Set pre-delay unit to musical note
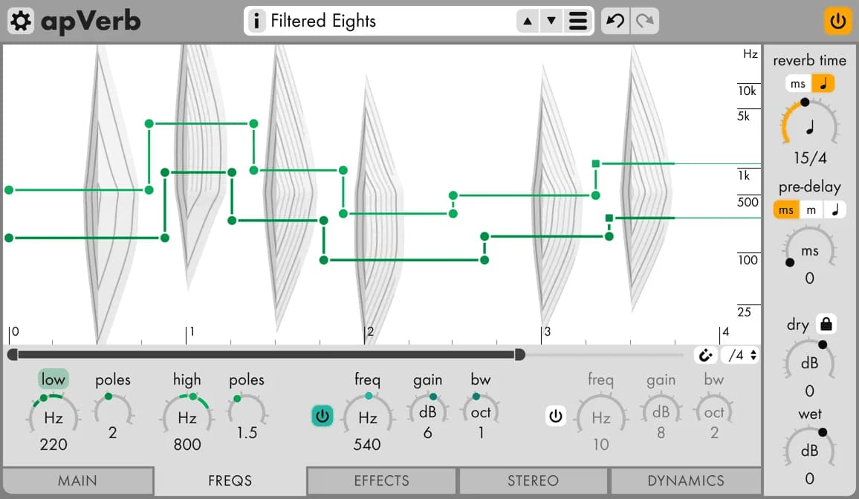The image size is (859, 499). (x=835, y=210)
